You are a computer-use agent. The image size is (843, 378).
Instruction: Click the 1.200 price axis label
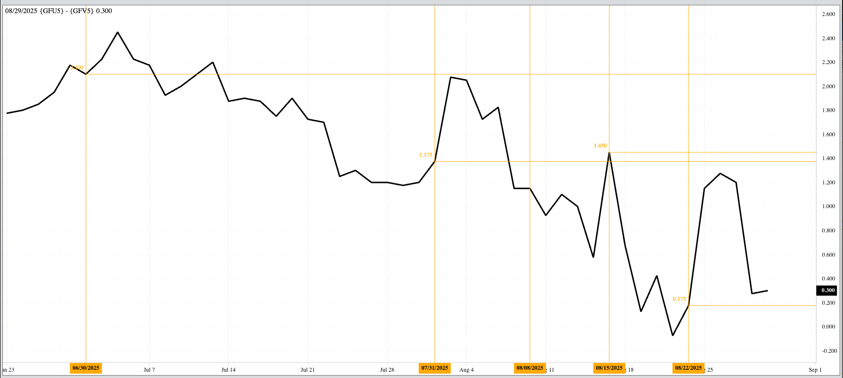click(828, 182)
